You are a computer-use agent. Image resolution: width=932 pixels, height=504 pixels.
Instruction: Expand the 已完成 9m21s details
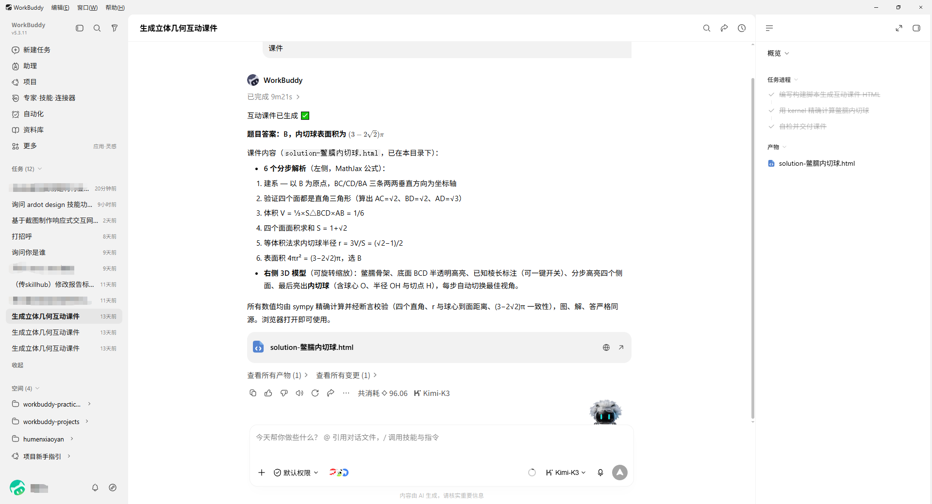point(274,97)
